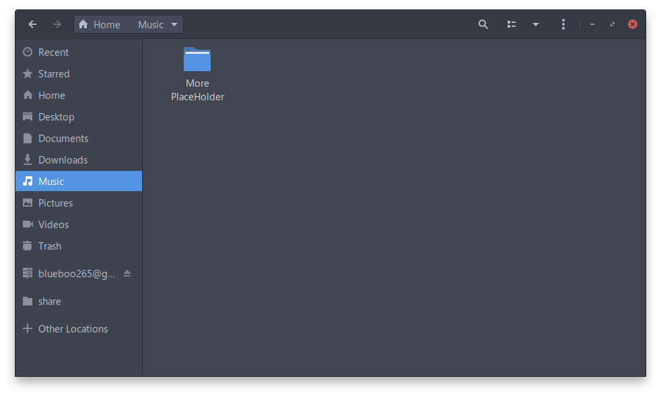Click Music segment in path bar

click(150, 25)
